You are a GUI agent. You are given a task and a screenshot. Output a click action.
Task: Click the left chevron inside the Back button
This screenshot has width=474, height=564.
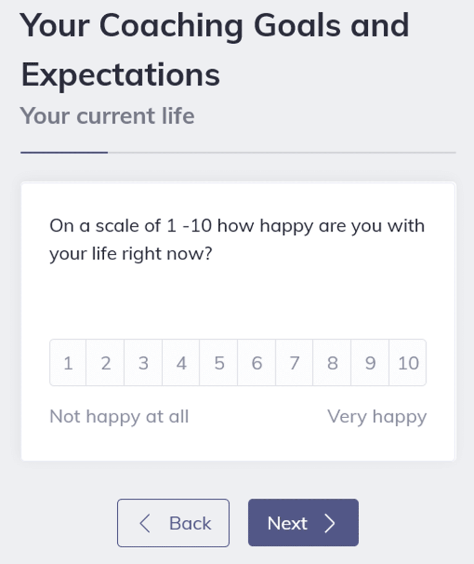click(144, 523)
